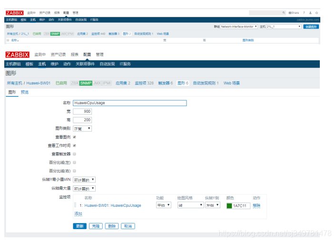
Task: Open the Huawei-SW01: HuaweiCpuUsage item link
Action: 113,205
